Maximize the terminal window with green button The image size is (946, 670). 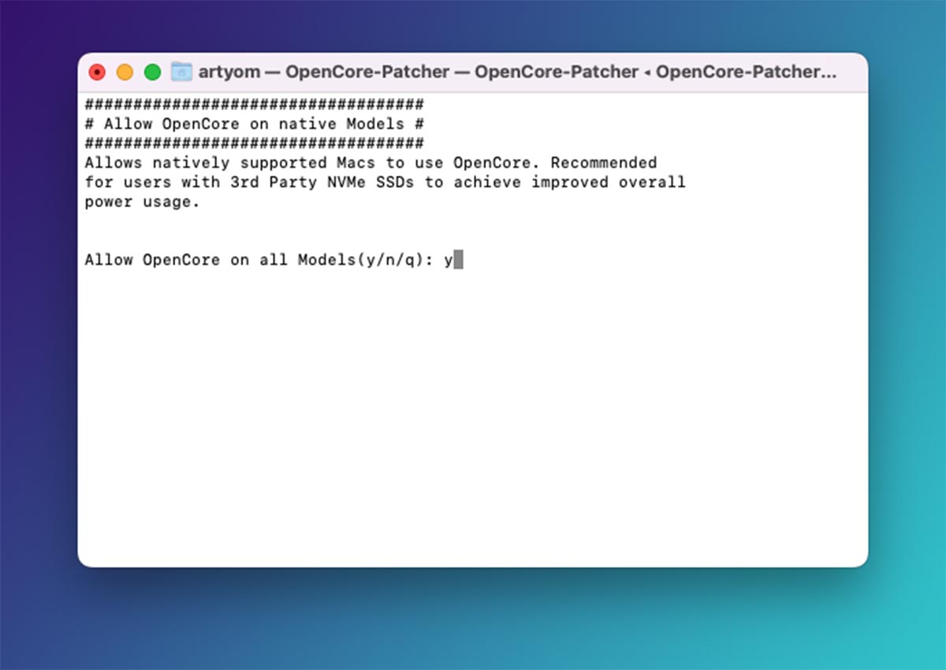[152, 73]
